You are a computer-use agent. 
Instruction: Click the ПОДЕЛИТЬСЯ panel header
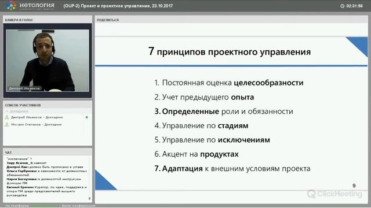pyautogui.click(x=231, y=20)
